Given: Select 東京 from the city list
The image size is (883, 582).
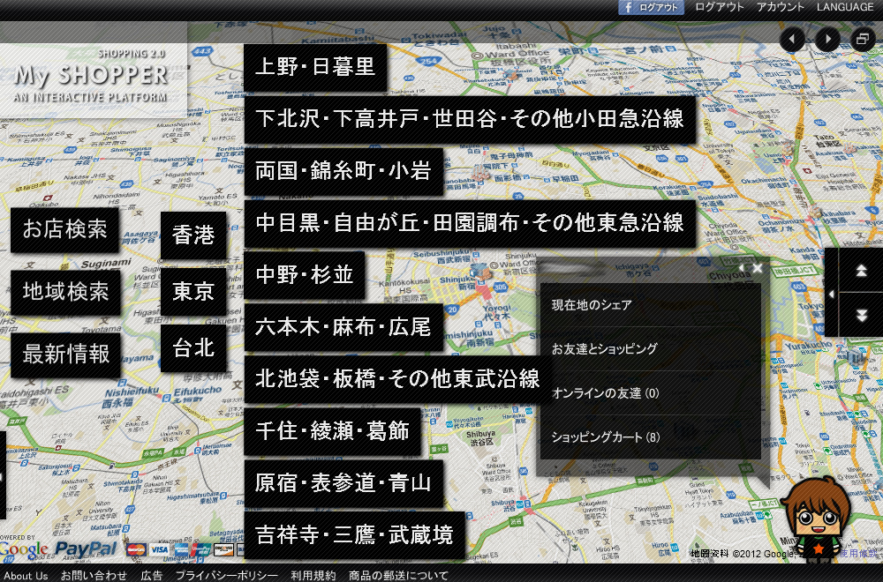Looking at the screenshot, I should pos(193,292).
